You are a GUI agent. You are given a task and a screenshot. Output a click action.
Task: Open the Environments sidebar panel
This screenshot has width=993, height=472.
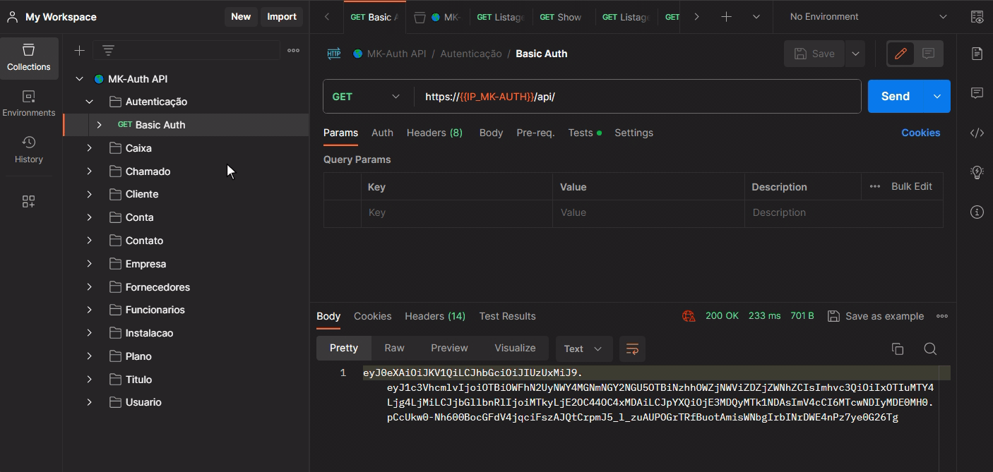coord(28,103)
